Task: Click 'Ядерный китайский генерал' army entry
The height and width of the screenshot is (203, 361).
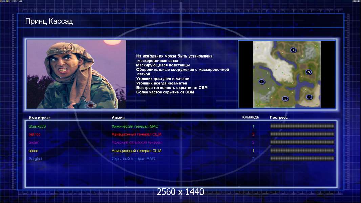Action: [137, 142]
